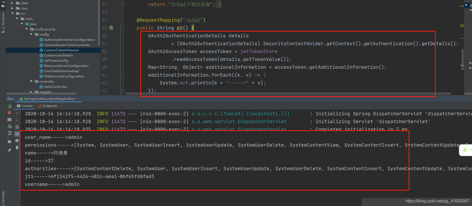Open the Favorites tool window tab
The width and height of the screenshot is (472, 206).
point(3,198)
